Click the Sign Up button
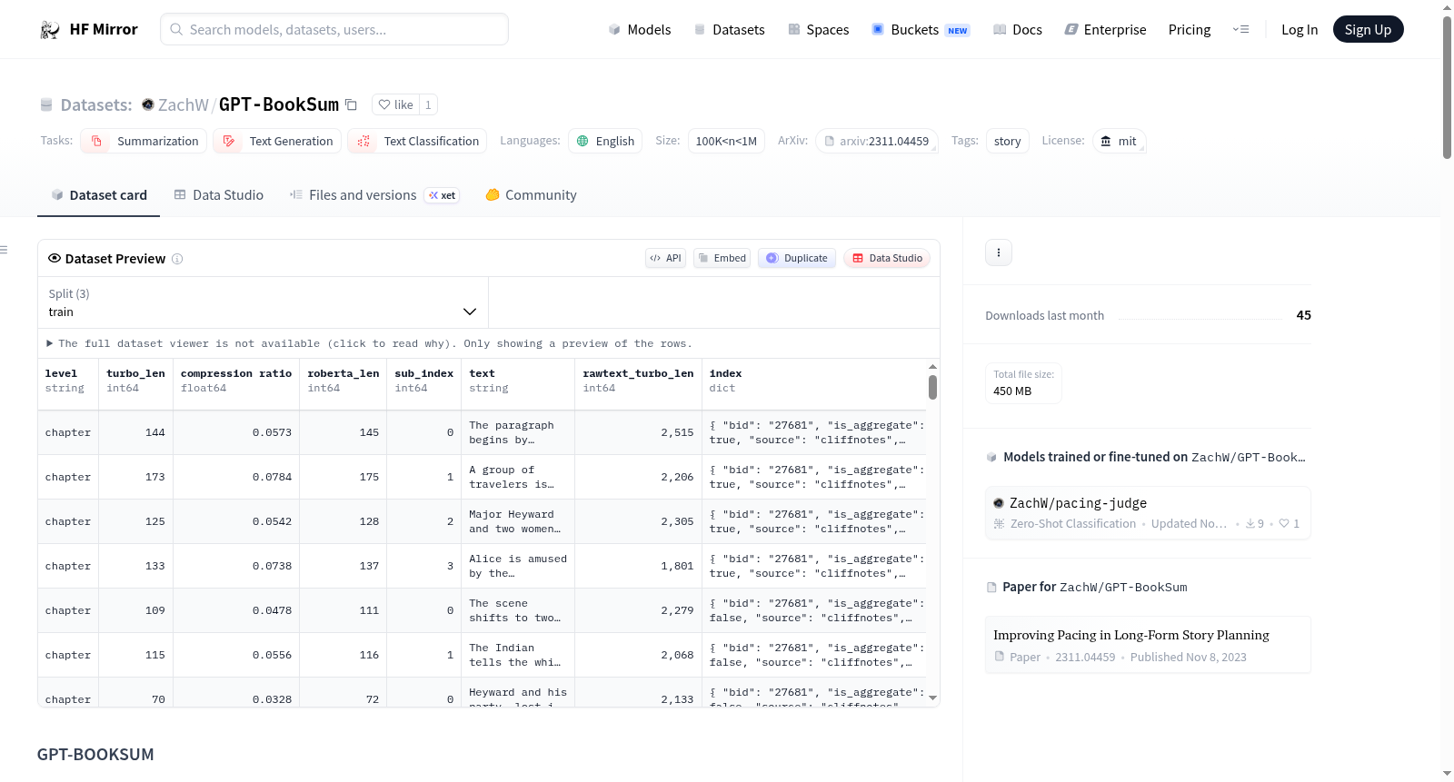Screen dimensions: 1454x782 click(1369, 29)
